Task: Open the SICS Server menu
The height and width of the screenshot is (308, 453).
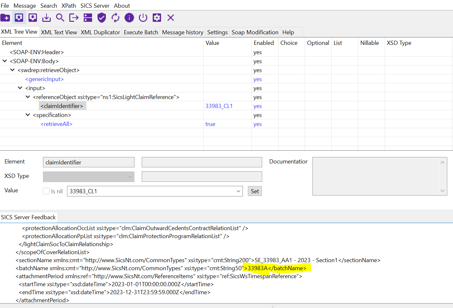Action: (x=95, y=6)
